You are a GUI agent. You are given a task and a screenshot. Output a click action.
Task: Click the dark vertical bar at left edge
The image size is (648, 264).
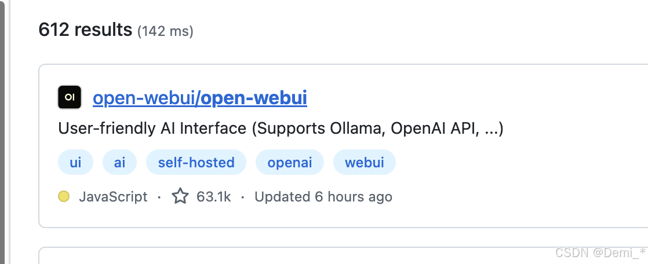point(2,132)
